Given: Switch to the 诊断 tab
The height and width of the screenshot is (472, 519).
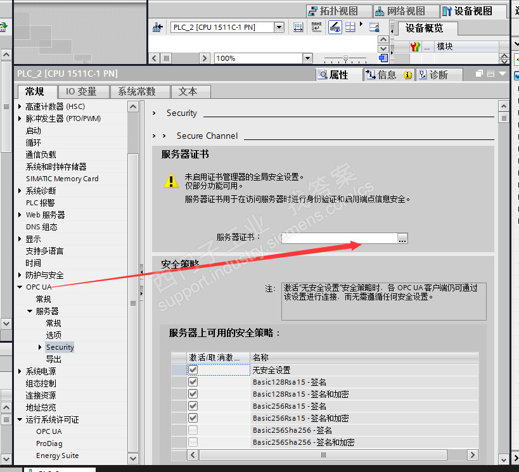Looking at the screenshot, I should tap(439, 75).
